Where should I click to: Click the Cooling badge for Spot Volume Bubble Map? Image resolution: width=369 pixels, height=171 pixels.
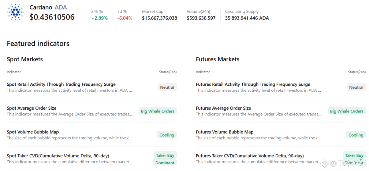point(167,135)
